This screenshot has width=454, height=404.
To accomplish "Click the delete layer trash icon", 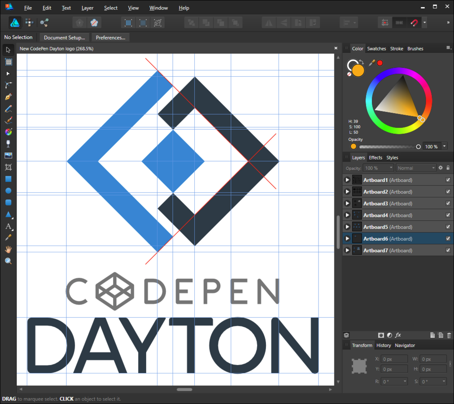I will 449,335.
